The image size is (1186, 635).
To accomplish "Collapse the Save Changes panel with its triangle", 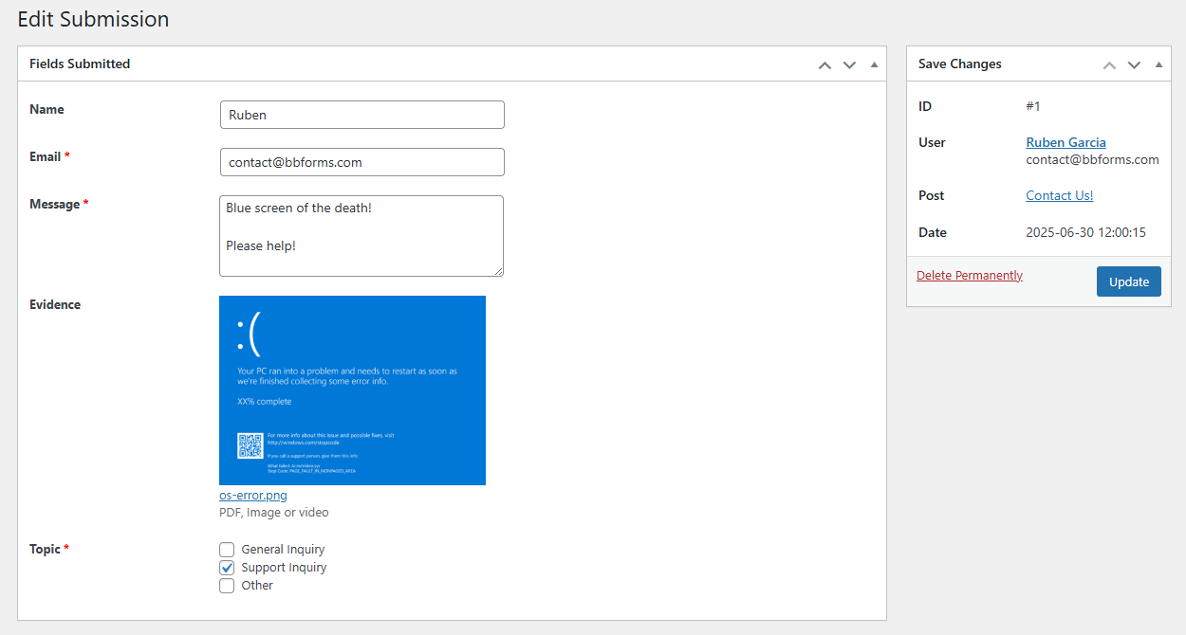I will 1158,63.
